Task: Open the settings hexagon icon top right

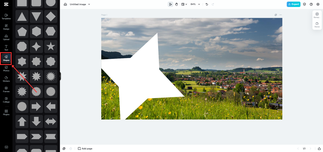Action: (318, 4)
